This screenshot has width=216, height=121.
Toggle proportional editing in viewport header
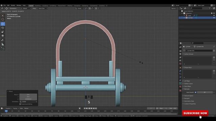[x=96, y=8]
